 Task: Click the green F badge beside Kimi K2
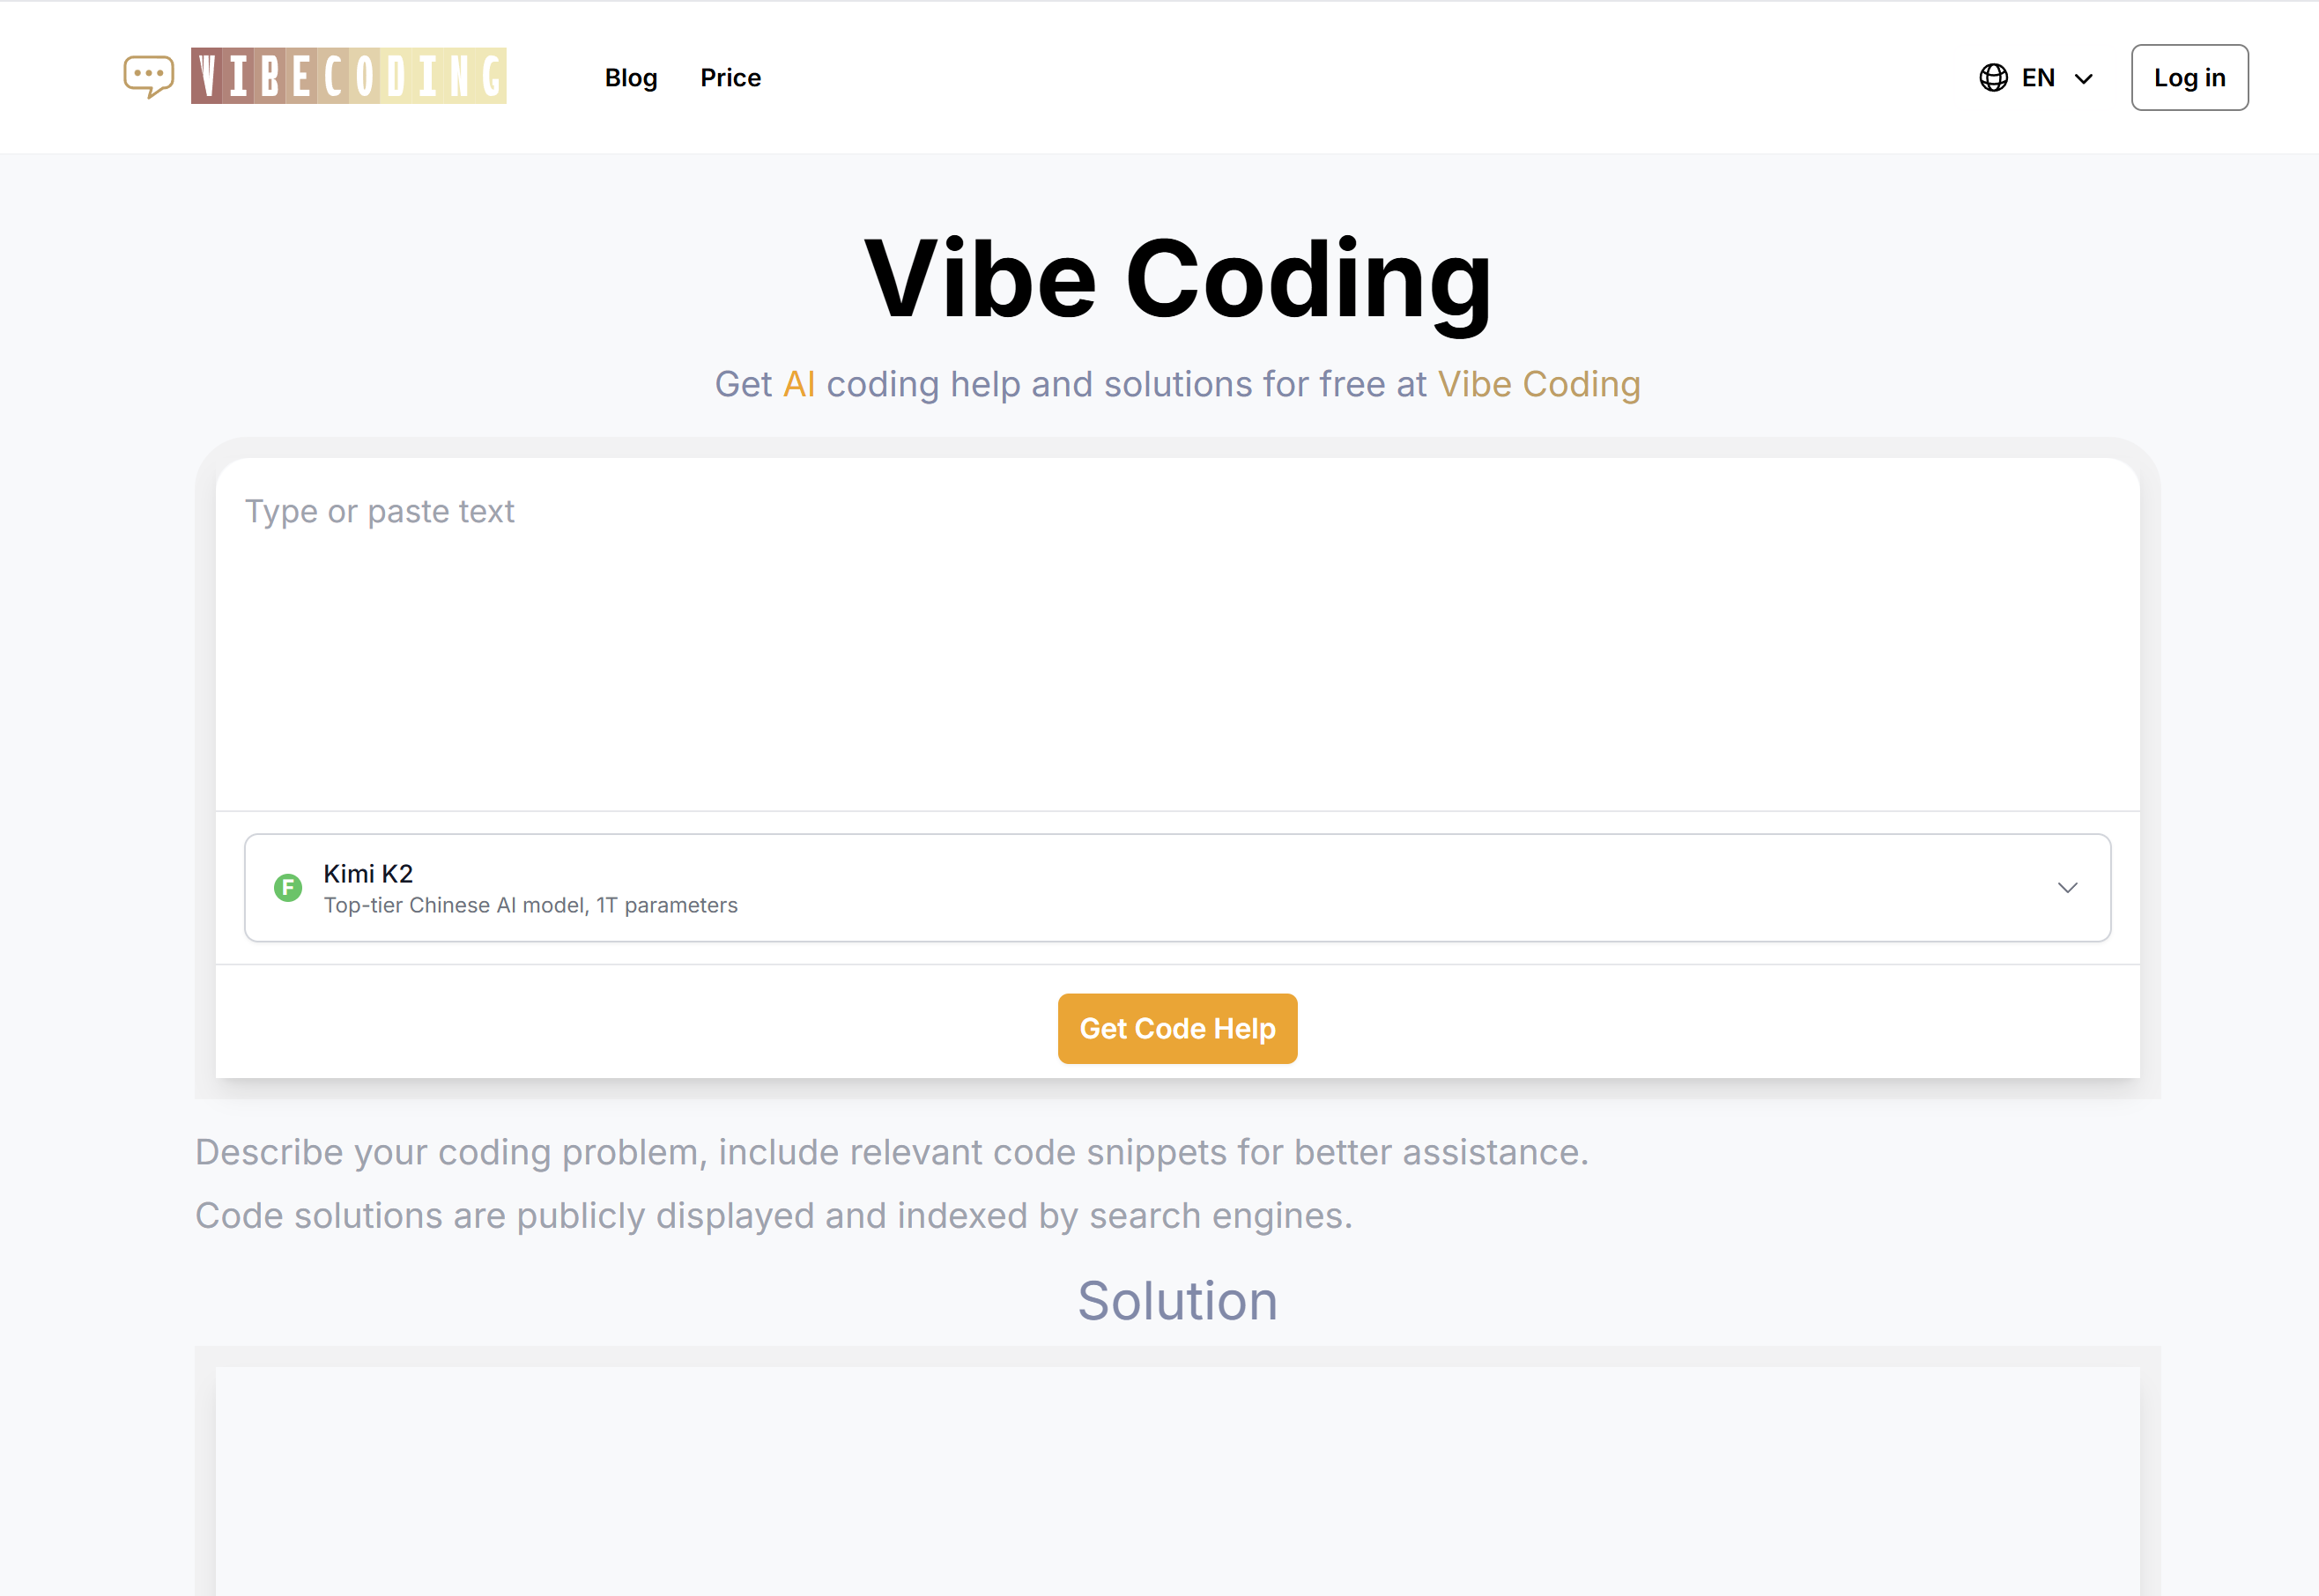tap(288, 888)
